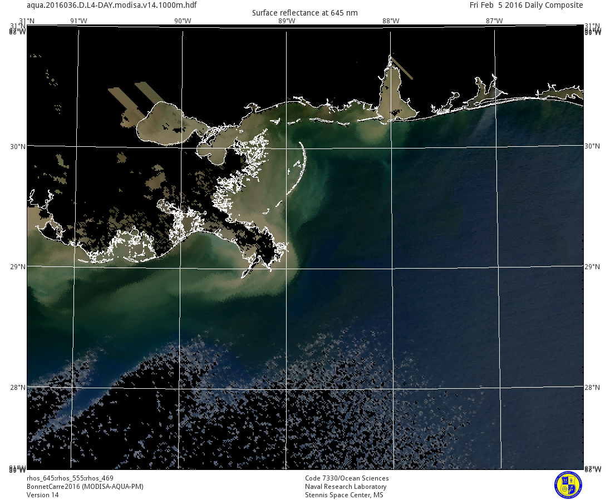
Task: Select the 'Surface reflectance at 645 nm' heading
Action: [x=305, y=13]
